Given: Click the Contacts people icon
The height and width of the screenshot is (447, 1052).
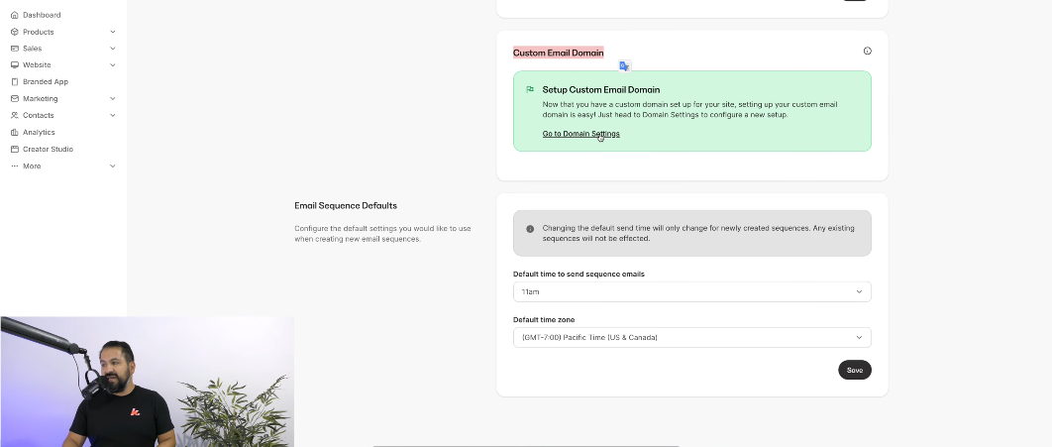Looking at the screenshot, I should pyautogui.click(x=14, y=116).
